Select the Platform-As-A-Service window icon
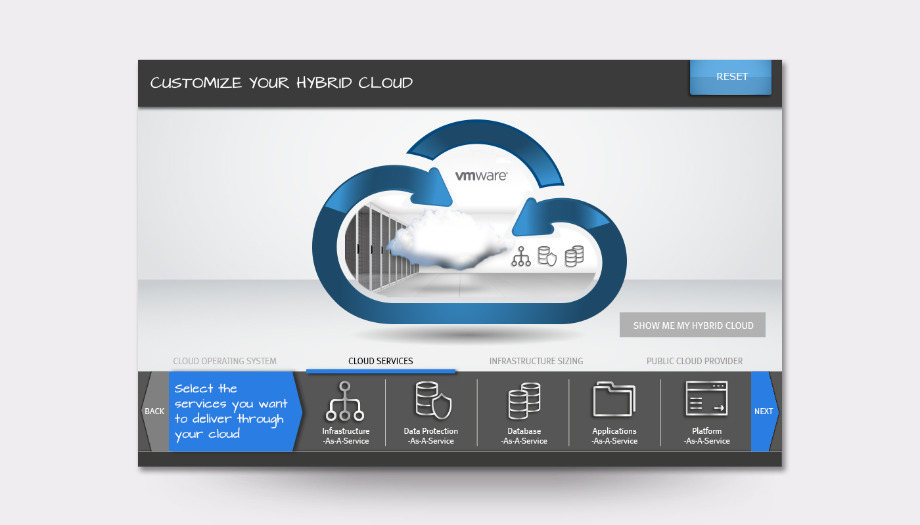 pyautogui.click(x=706, y=398)
